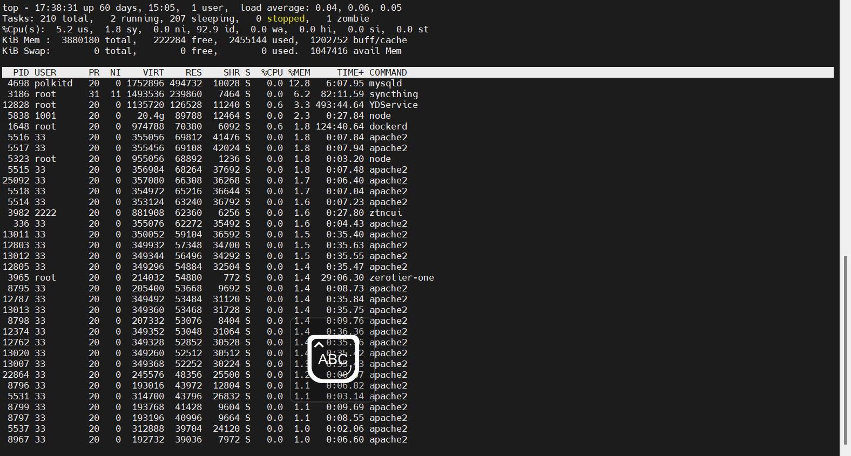Click the "zombie" label in Tasks line

pyautogui.click(x=353, y=18)
